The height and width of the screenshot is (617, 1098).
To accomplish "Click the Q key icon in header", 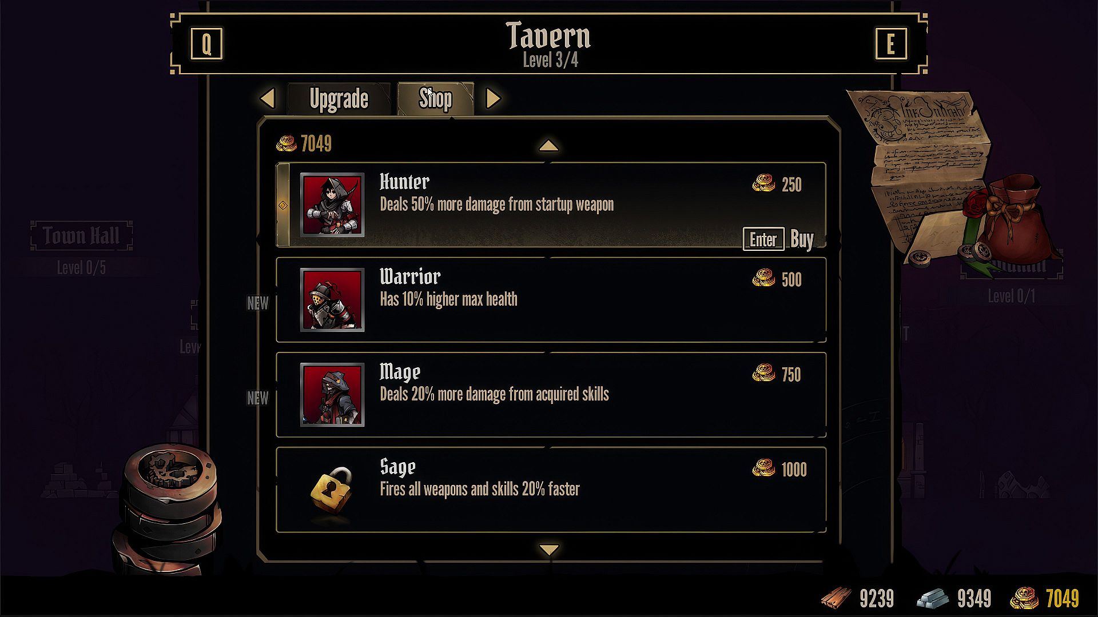I will pyautogui.click(x=206, y=44).
